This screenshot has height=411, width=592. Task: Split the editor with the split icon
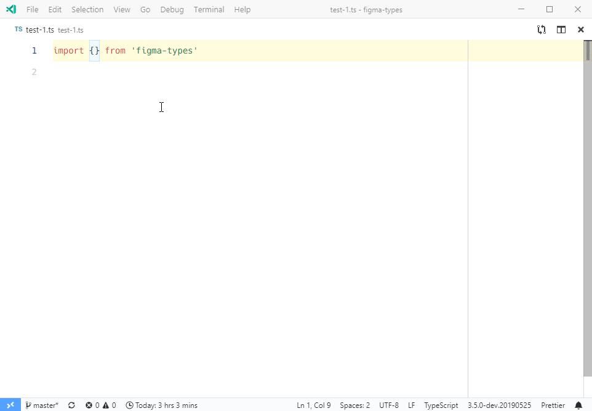(x=561, y=30)
